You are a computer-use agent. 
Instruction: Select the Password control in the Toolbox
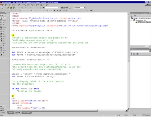point(3,23)
